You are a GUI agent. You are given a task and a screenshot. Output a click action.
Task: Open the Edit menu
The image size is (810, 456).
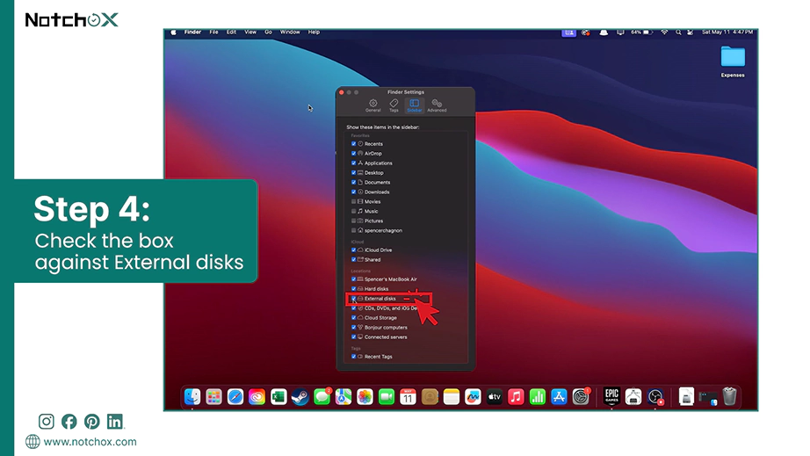[231, 32]
